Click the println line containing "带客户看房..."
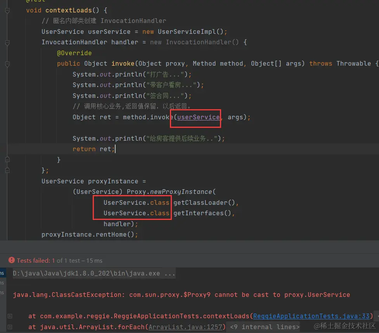The height and width of the screenshot is (333, 379). point(138,85)
